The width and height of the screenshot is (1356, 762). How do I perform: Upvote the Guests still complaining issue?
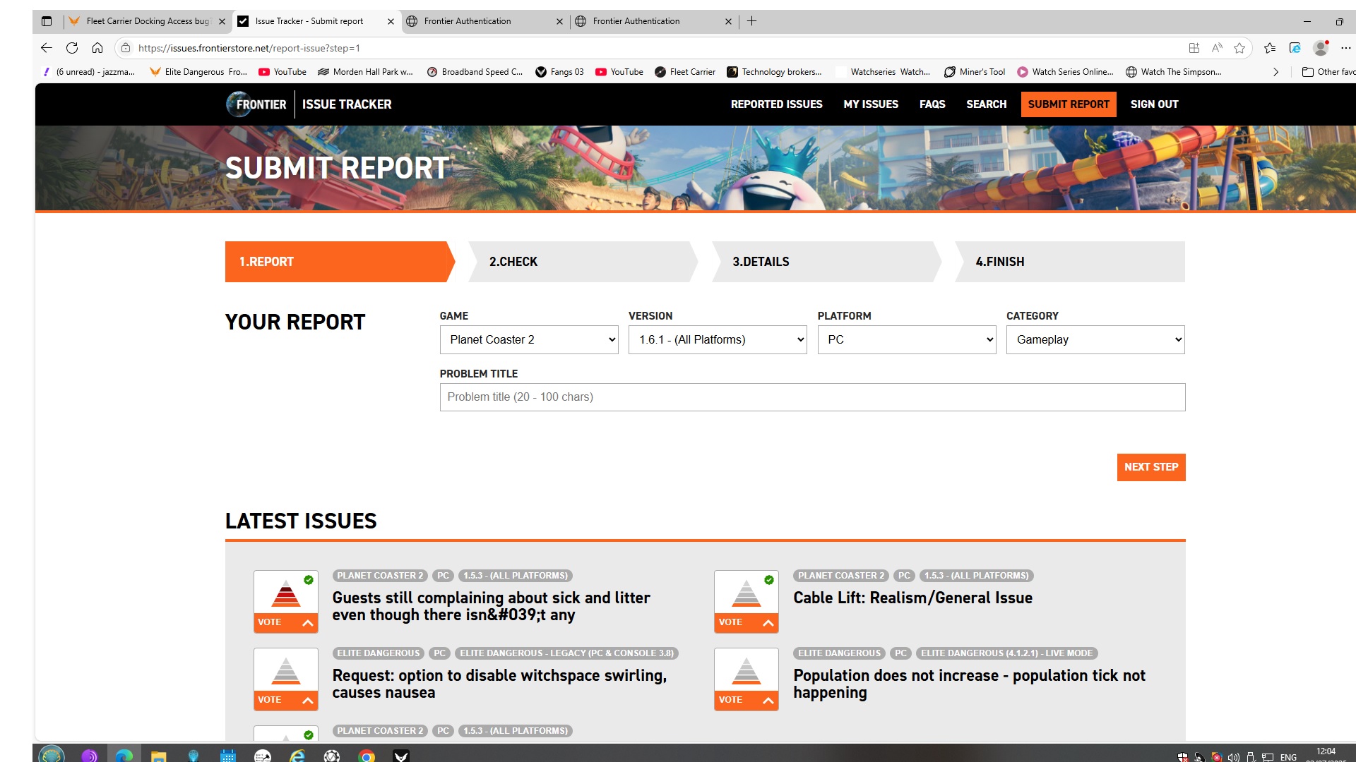(286, 622)
